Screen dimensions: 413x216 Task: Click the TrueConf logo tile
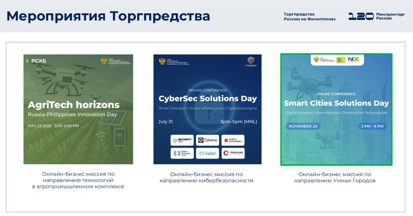pos(207,153)
